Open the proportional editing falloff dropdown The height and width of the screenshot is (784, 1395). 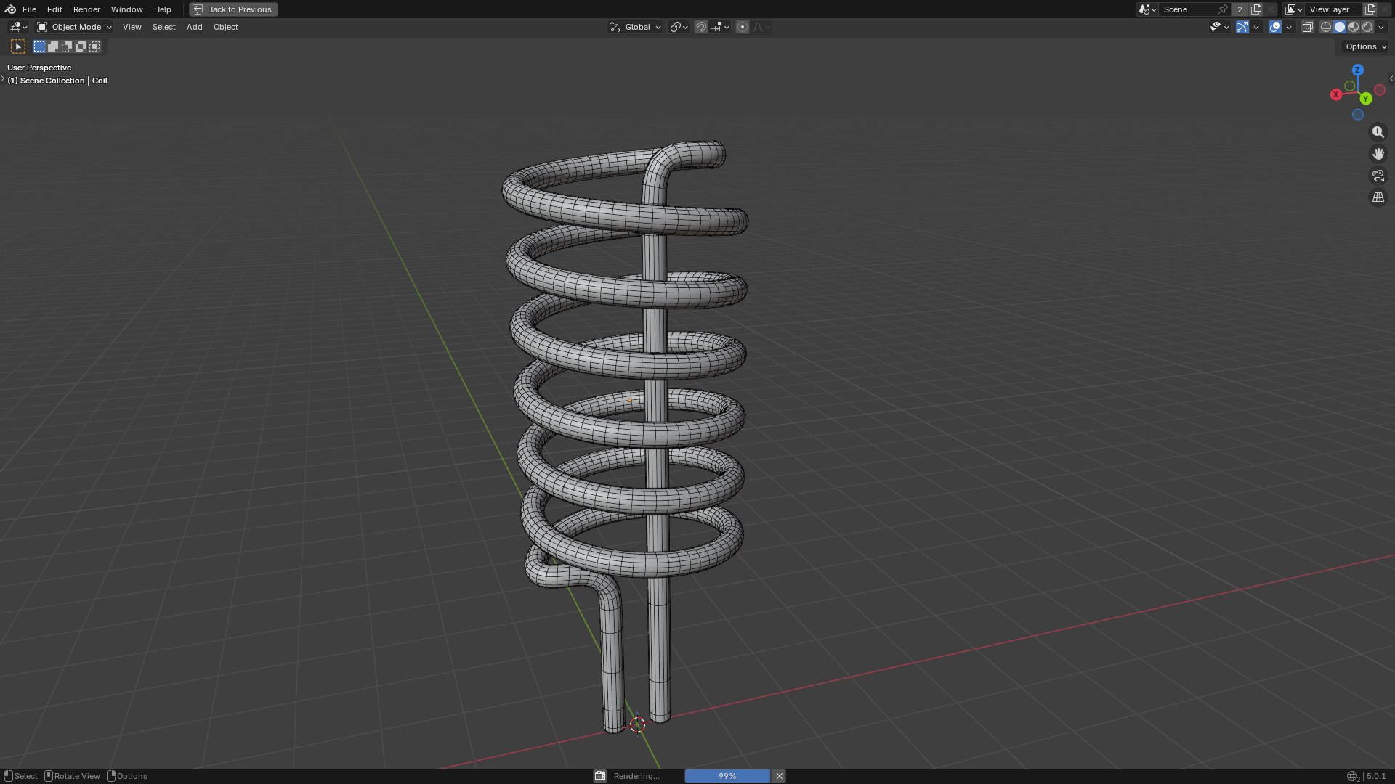tap(761, 27)
